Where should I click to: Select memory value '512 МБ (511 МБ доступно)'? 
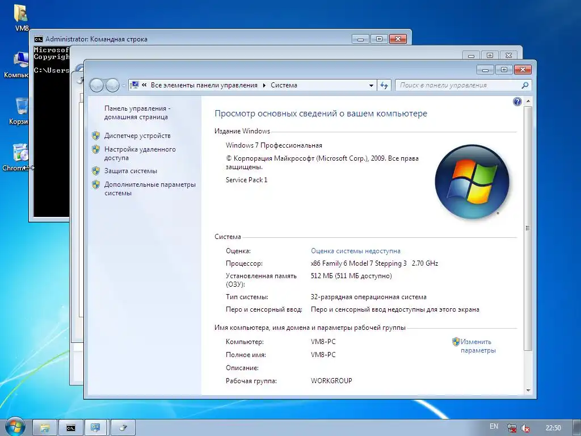(351, 276)
